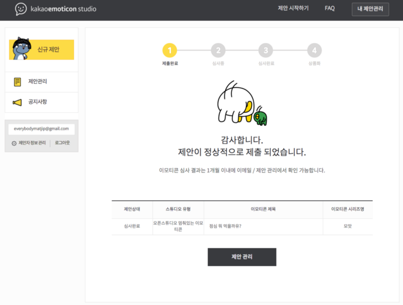The image size is (403, 305).
Task: Click the everybodymatjip@gmail.com email field
Action: pyautogui.click(x=41, y=129)
